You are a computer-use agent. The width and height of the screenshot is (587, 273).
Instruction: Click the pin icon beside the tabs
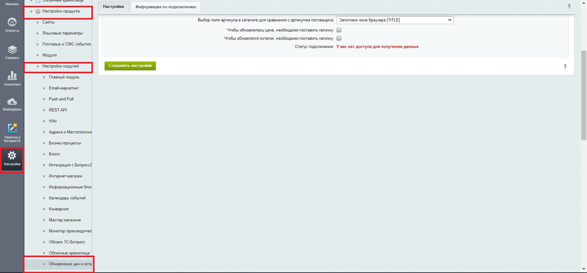click(569, 6)
